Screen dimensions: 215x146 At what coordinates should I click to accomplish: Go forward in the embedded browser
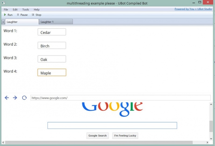15,98
